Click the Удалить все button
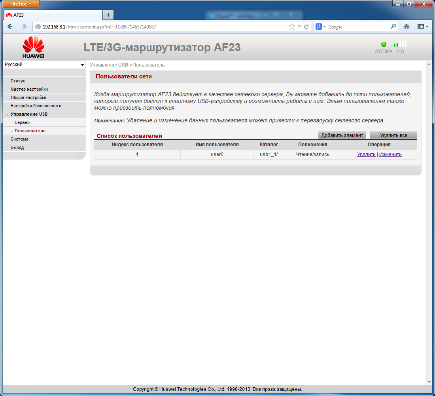 (x=393, y=135)
